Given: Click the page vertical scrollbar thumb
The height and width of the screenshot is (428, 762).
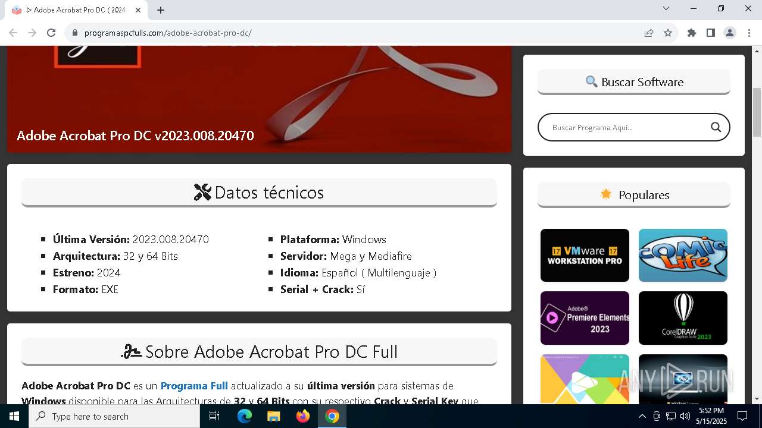Looking at the screenshot, I should (x=757, y=112).
